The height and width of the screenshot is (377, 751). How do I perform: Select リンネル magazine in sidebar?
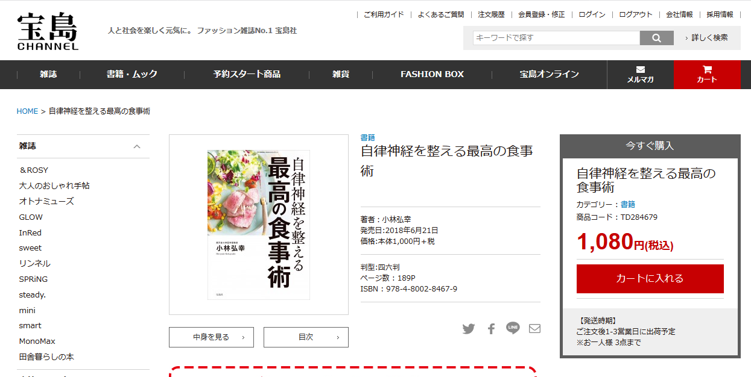[x=35, y=264]
